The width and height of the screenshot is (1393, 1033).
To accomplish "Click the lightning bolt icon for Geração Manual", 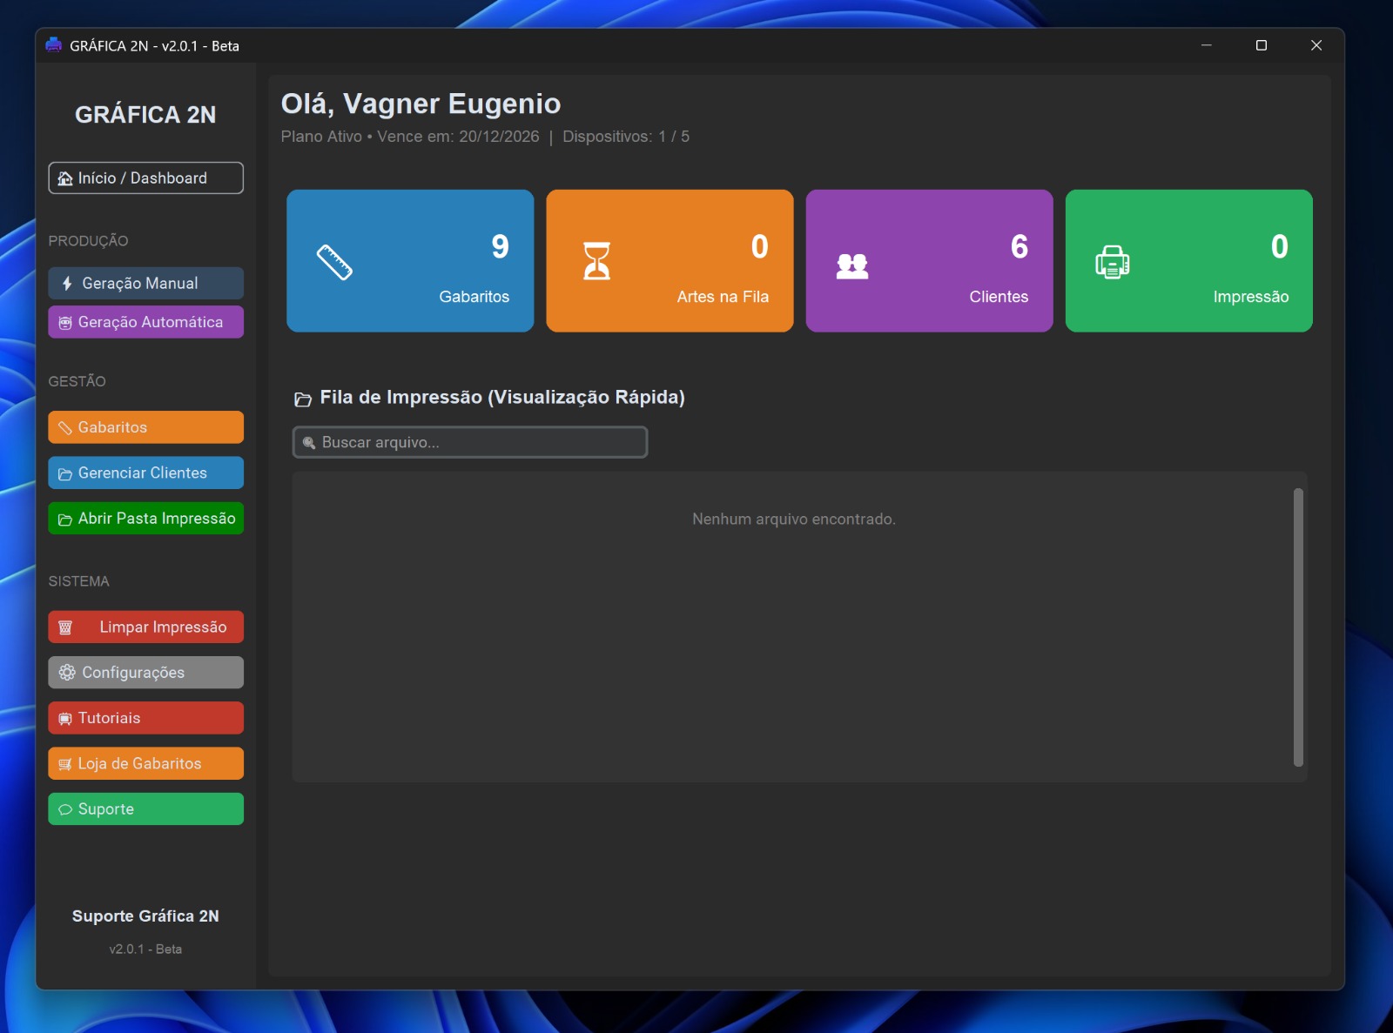I will click(67, 284).
